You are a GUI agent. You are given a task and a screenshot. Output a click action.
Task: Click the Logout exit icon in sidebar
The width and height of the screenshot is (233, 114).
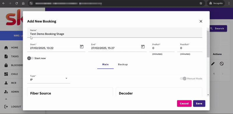6,106
